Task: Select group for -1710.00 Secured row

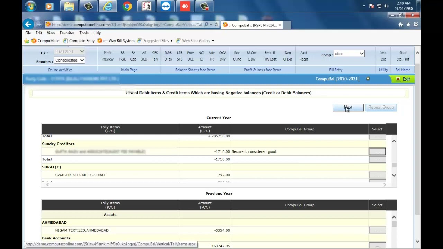Action: pyautogui.click(x=377, y=152)
